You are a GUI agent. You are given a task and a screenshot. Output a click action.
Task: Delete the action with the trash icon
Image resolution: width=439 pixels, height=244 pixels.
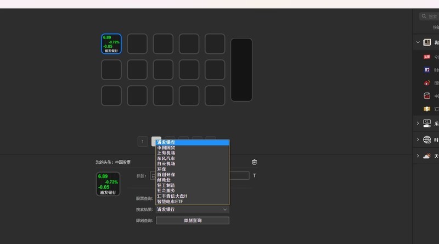254,162
